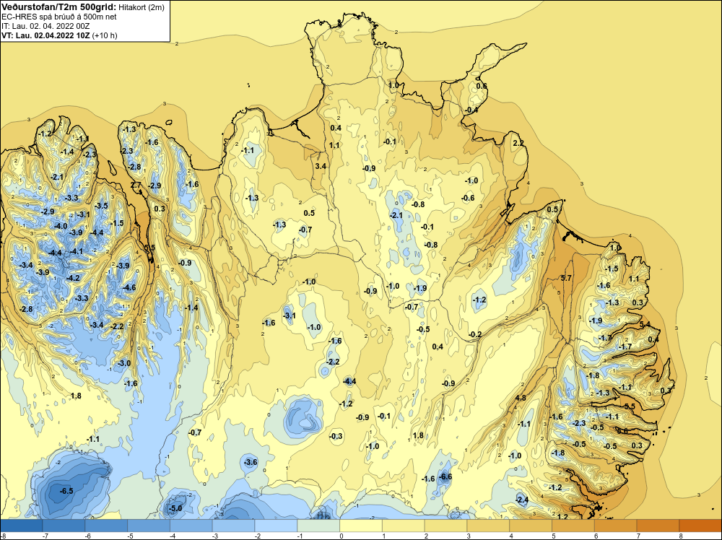Click the legend swatch between 5 and 6
The image size is (722, 540).
point(573,526)
